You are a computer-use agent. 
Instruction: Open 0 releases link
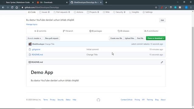click(123, 31)
